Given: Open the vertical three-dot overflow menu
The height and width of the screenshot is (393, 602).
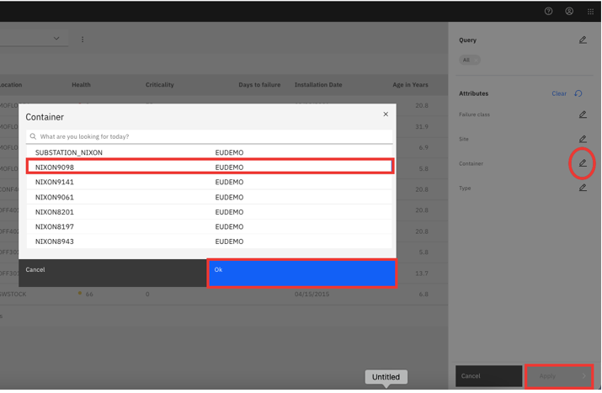Looking at the screenshot, I should tap(83, 40).
